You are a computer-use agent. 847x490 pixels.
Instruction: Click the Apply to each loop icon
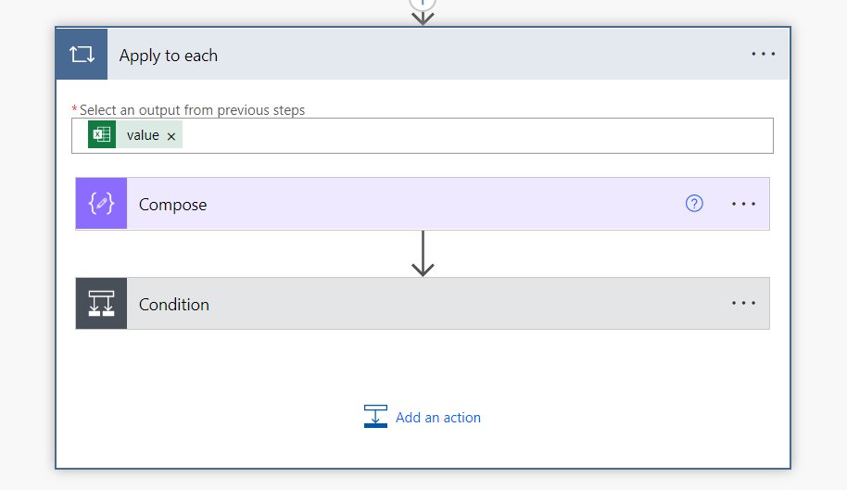coord(82,54)
